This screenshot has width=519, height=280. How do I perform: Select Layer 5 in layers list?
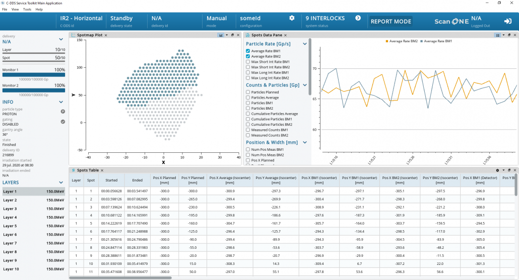coord(33,226)
